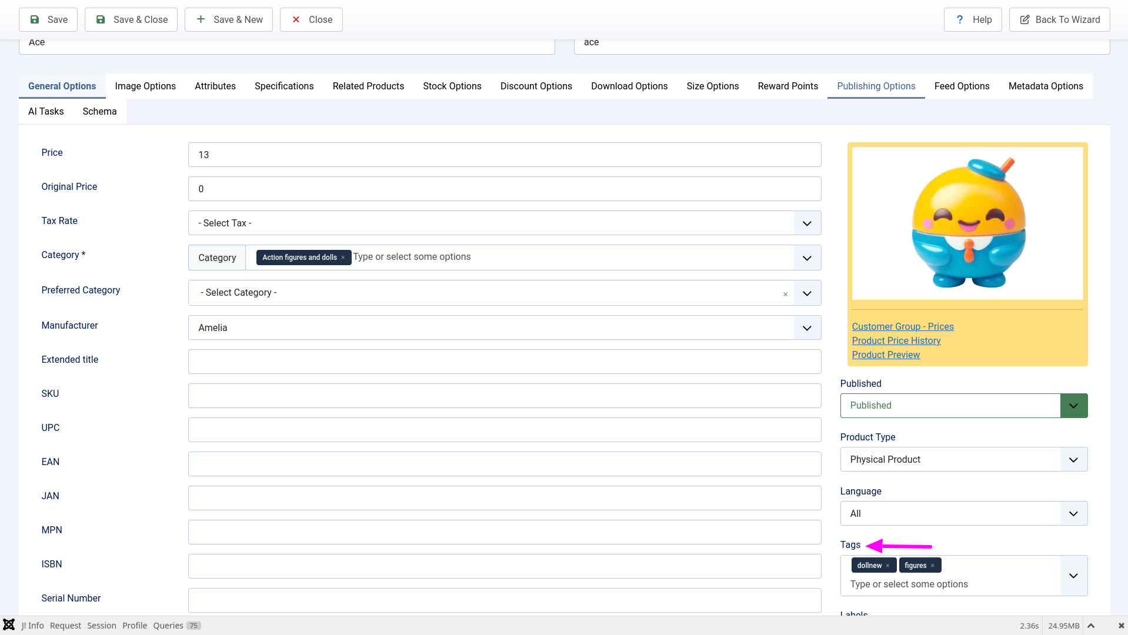Viewport: 1128px width, 635px height.
Task: Expand the Published status dropdown
Action: (1073, 406)
